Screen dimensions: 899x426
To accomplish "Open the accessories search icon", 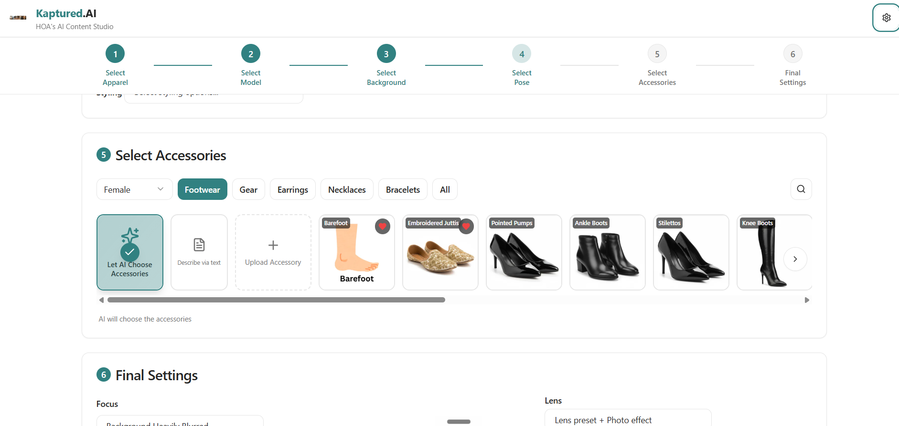I will tap(801, 189).
